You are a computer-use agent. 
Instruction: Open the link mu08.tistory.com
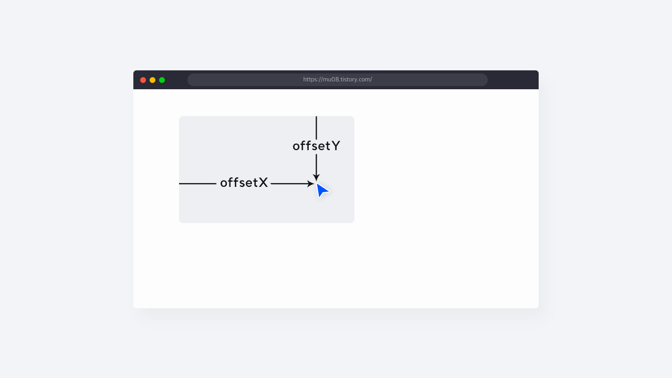(x=338, y=79)
